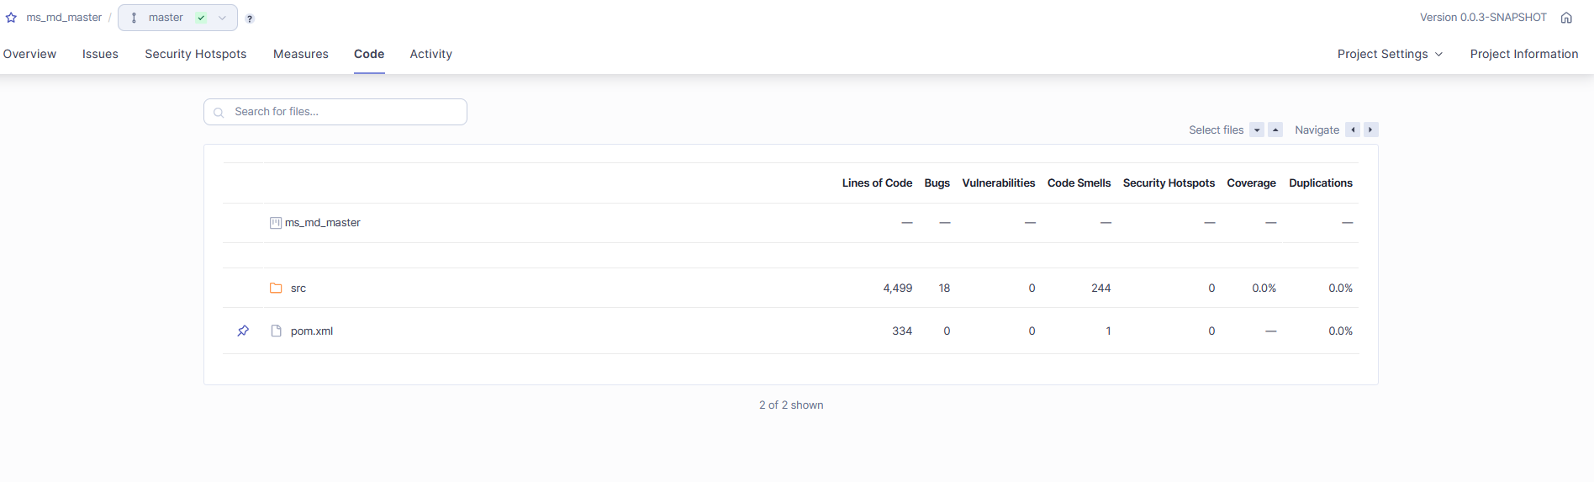Open the branch help question mark icon
1594x482 pixels.
pos(250,19)
